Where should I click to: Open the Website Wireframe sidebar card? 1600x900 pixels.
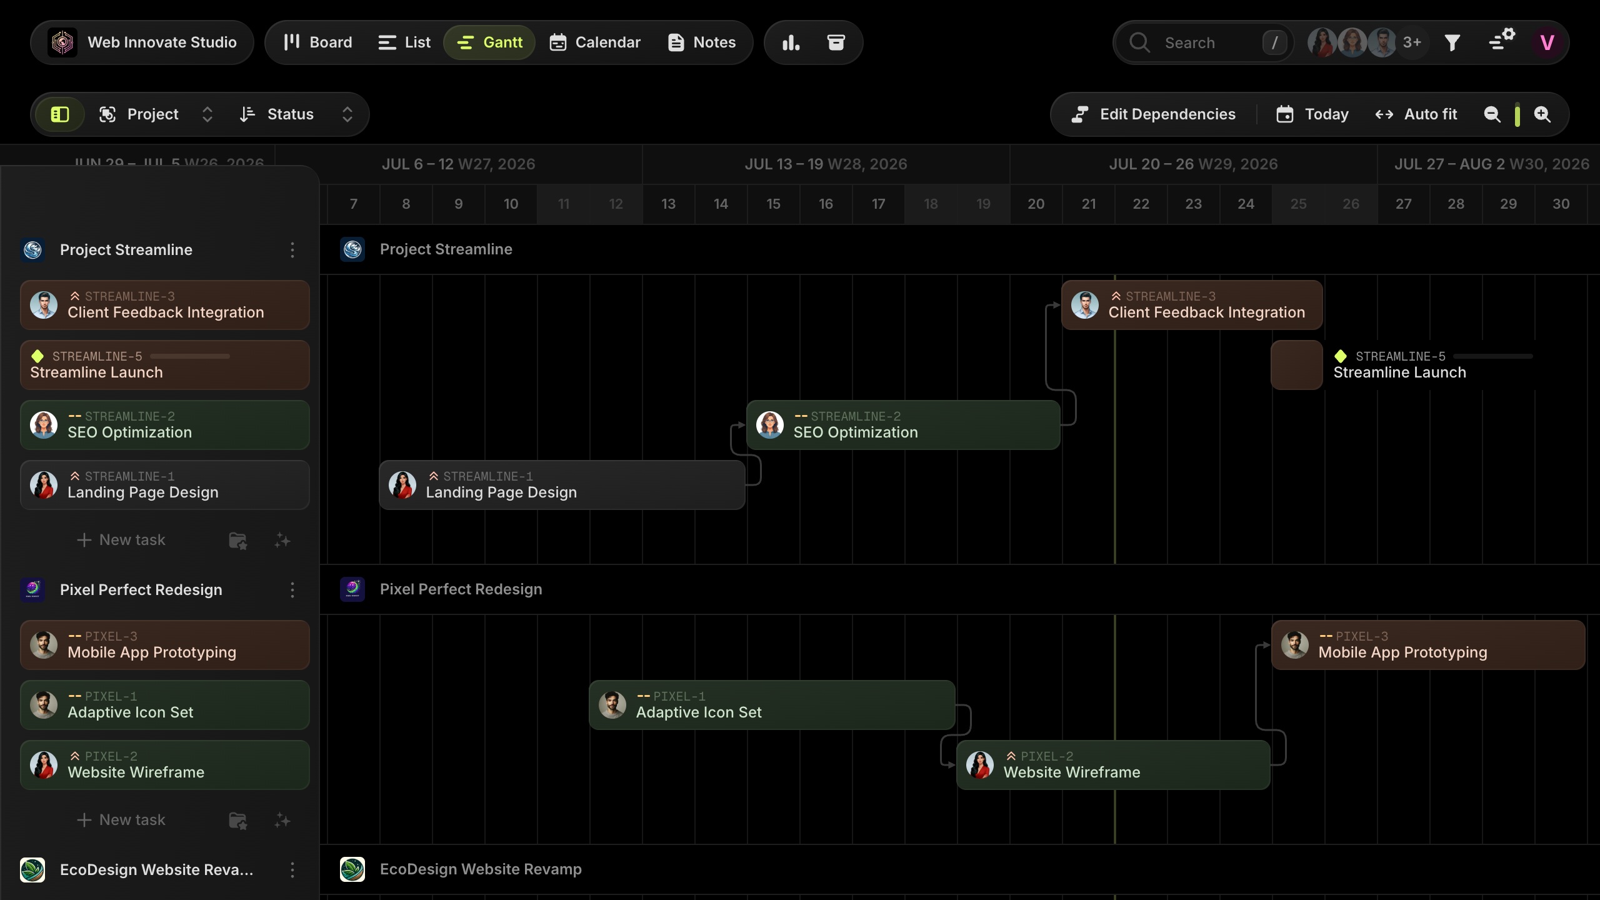(x=165, y=765)
